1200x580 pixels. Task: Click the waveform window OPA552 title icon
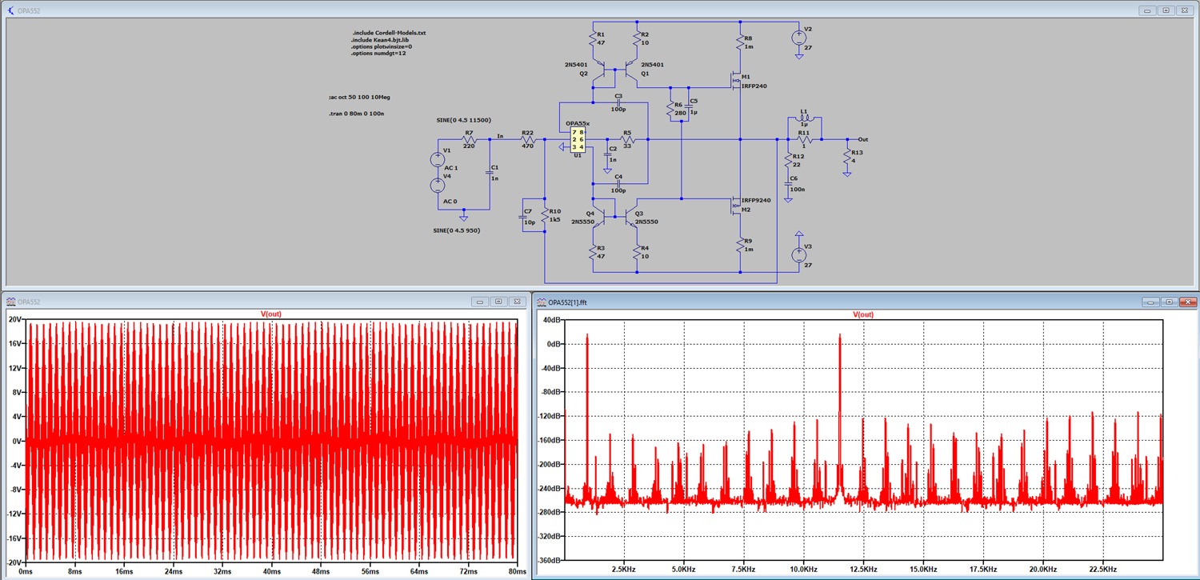11,302
